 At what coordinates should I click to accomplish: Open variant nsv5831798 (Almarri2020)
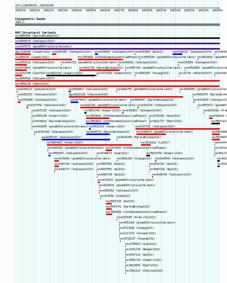click(x=103, y=110)
